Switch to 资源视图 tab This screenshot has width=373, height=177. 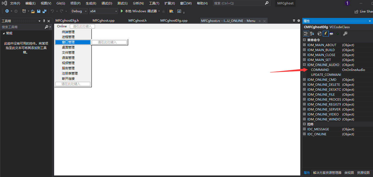click(363, 173)
